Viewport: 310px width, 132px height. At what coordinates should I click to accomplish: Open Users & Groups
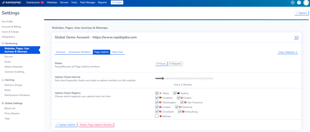pos(11,32)
